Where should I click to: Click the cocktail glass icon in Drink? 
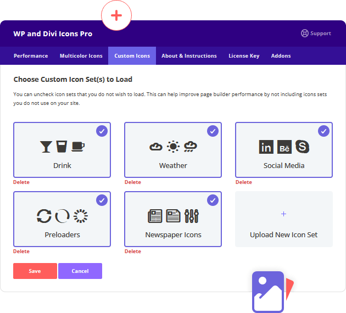[x=46, y=147]
